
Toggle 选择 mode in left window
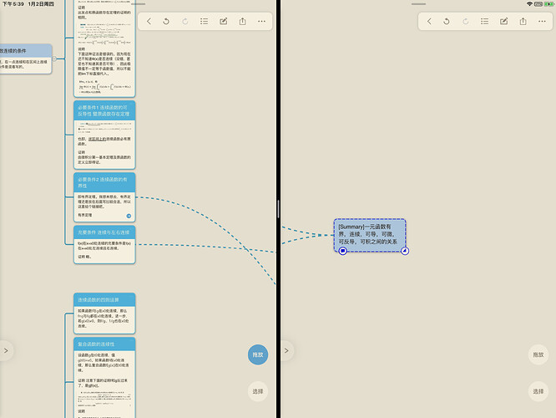pos(258,391)
